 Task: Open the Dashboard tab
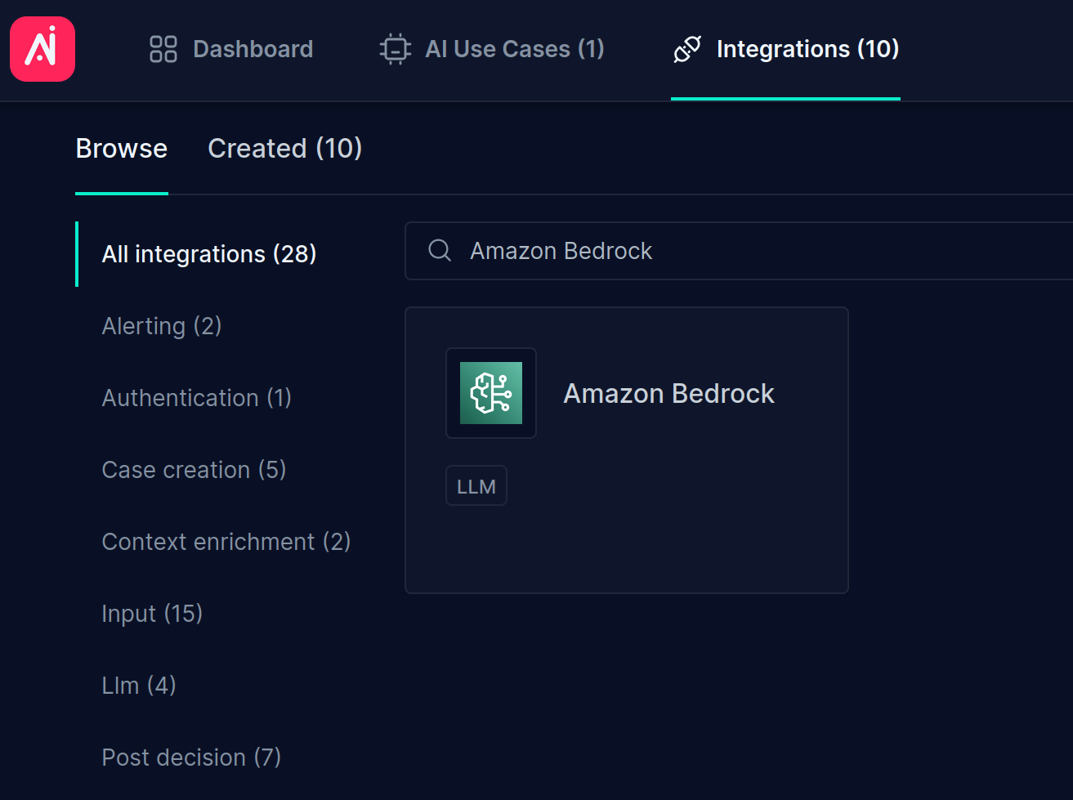[x=231, y=49]
